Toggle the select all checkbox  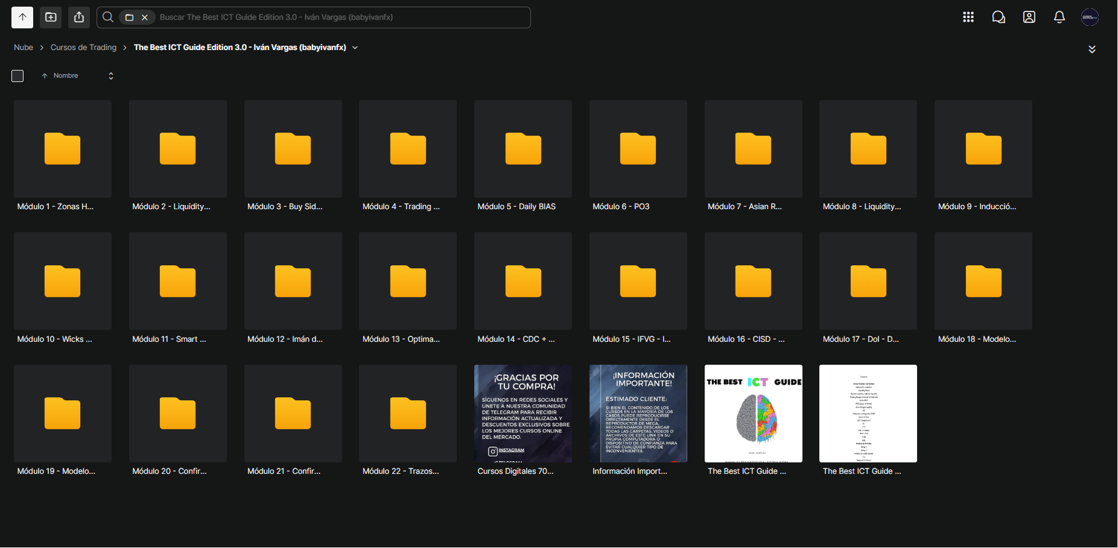tap(17, 76)
